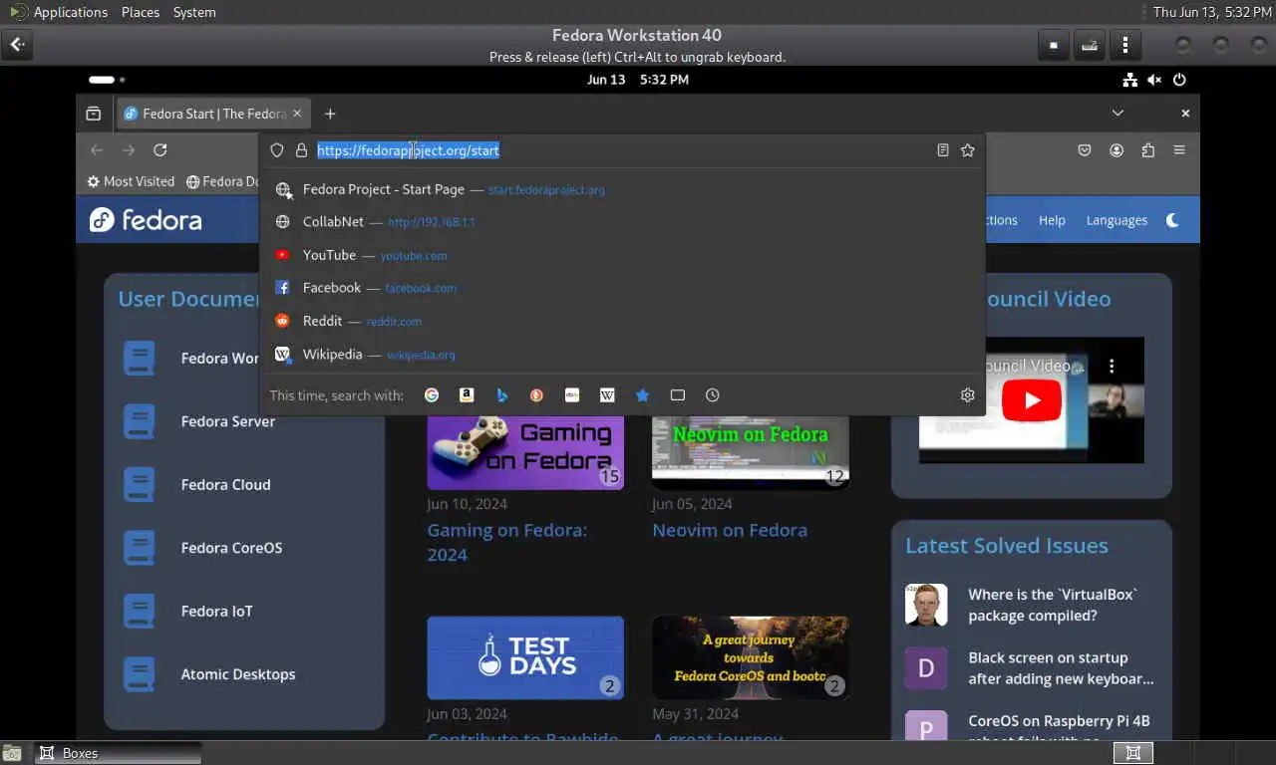The width and height of the screenshot is (1276, 765).
Task: Search with Bing one-off icon
Action: (501, 395)
